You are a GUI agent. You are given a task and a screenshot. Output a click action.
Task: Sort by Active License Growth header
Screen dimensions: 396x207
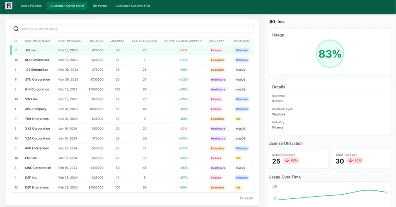coord(183,41)
